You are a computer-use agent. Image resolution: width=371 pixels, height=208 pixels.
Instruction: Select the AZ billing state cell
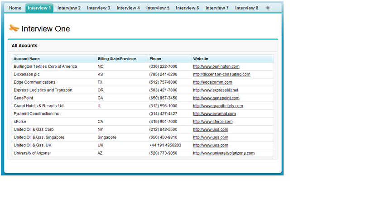pos(100,153)
